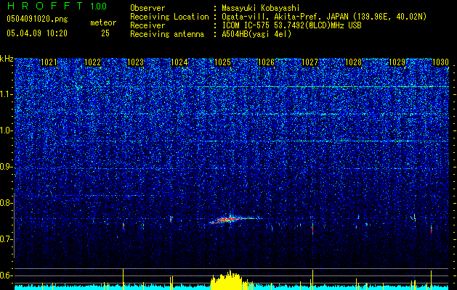This screenshot has width=457, height=290.
Task: Click the 1.1 frequency axis label
Action: tap(6, 94)
